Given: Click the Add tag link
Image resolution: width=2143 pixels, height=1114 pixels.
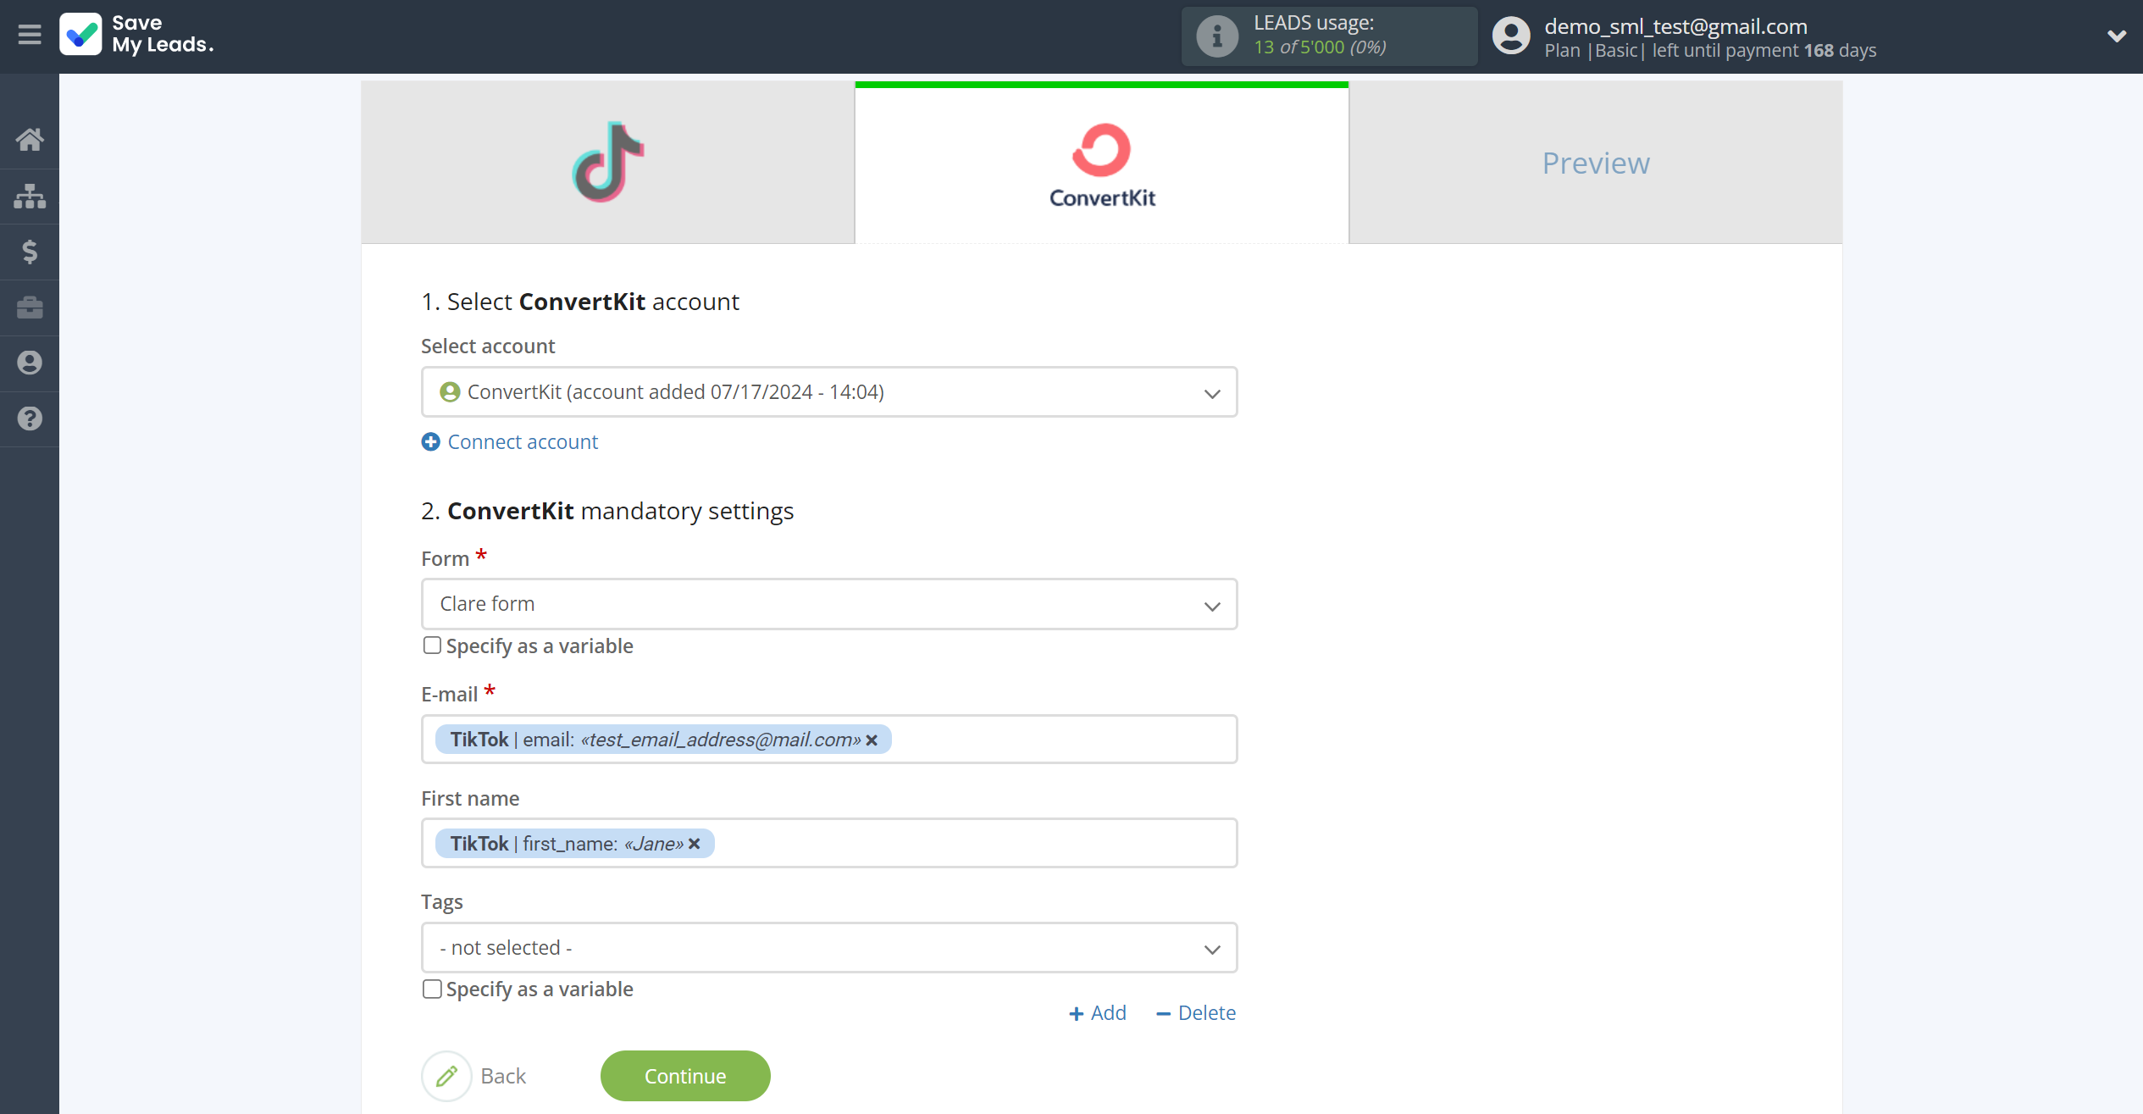Looking at the screenshot, I should coord(1098,1013).
